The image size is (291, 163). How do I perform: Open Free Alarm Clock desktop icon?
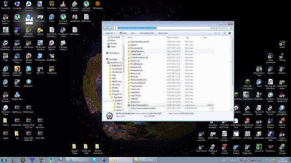(5, 110)
